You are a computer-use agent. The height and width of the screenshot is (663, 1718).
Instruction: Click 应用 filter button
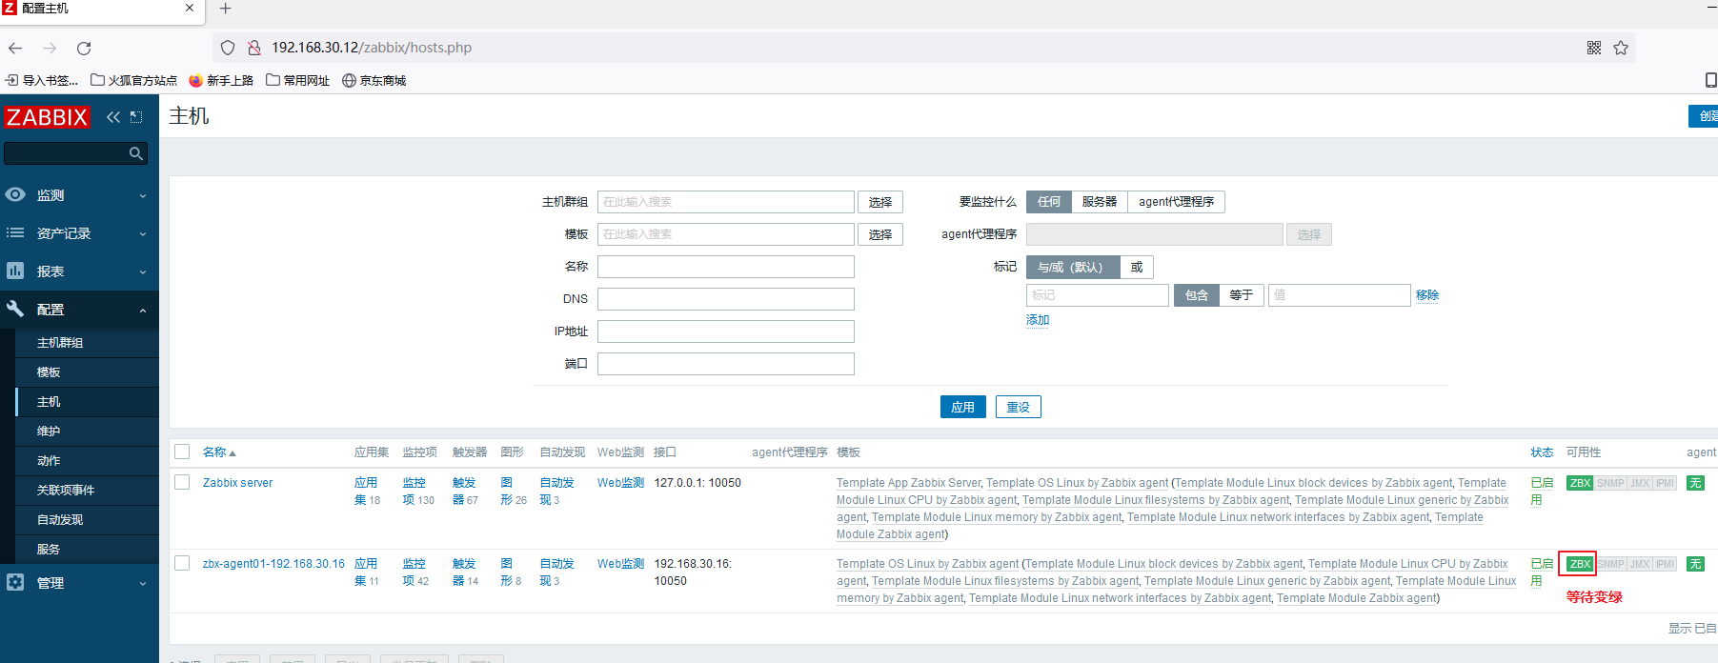(963, 407)
